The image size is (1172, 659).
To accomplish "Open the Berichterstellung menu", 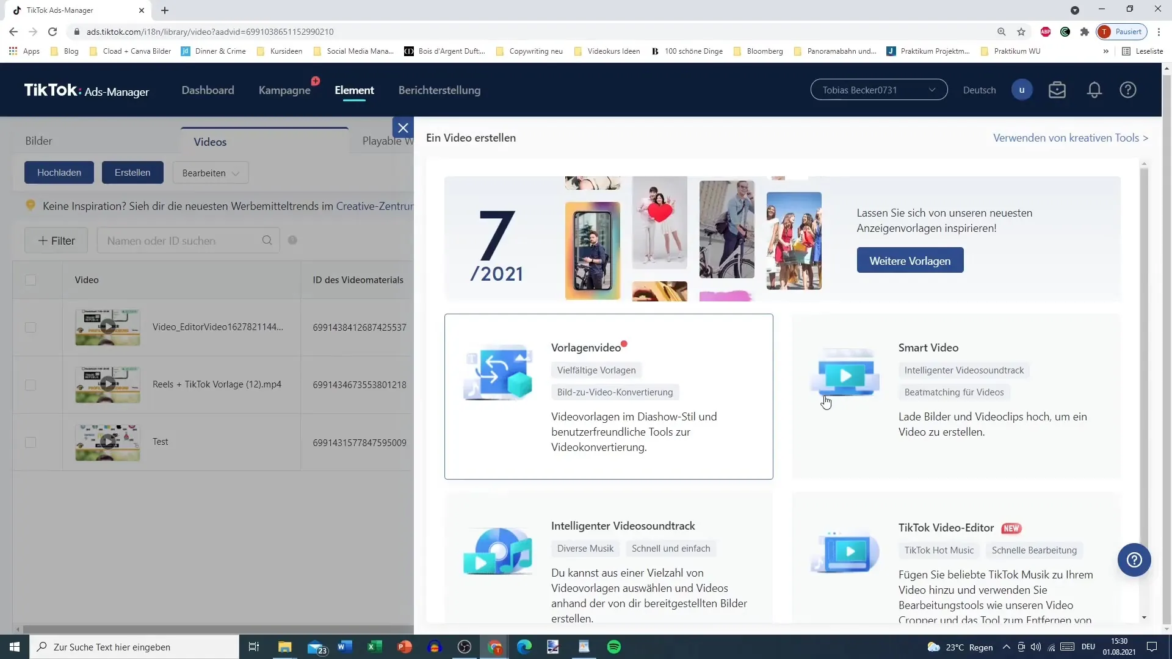I will [x=440, y=90].
